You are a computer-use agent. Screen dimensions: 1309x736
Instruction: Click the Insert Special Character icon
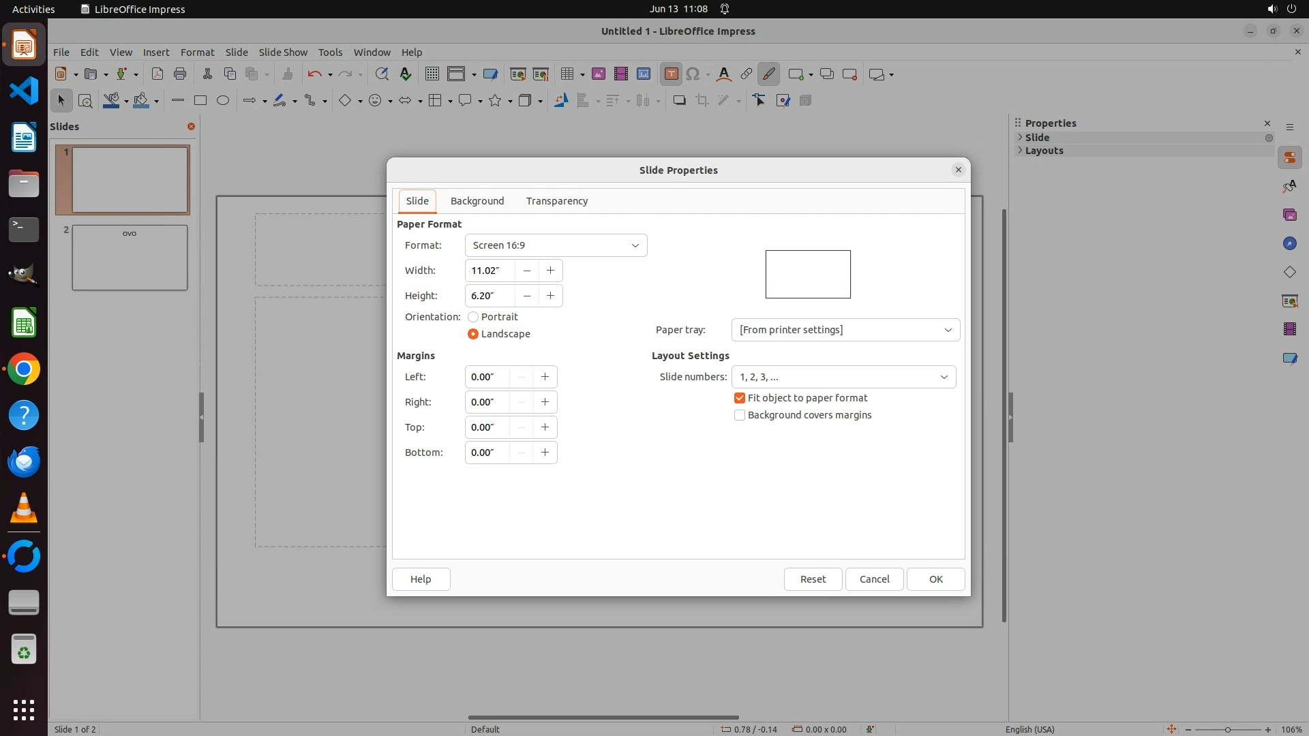pyautogui.click(x=693, y=74)
